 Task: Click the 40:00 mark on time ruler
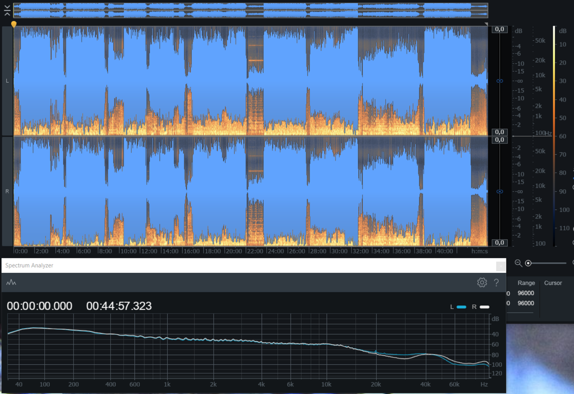point(444,251)
